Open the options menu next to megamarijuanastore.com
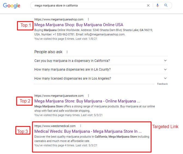Viewport: 183px width, 154px height. (88, 96)
